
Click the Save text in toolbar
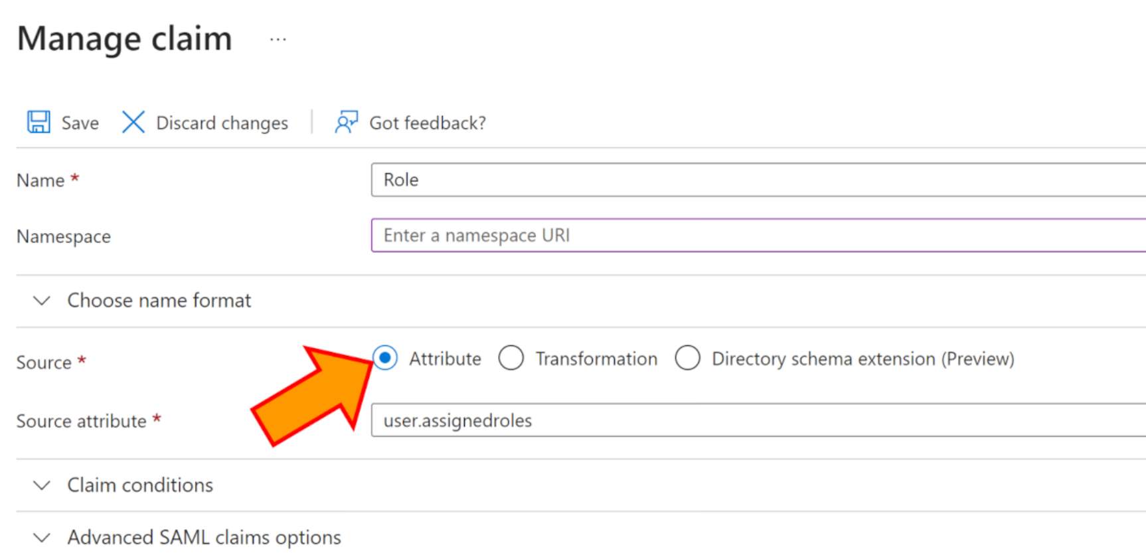pyautogui.click(x=80, y=123)
